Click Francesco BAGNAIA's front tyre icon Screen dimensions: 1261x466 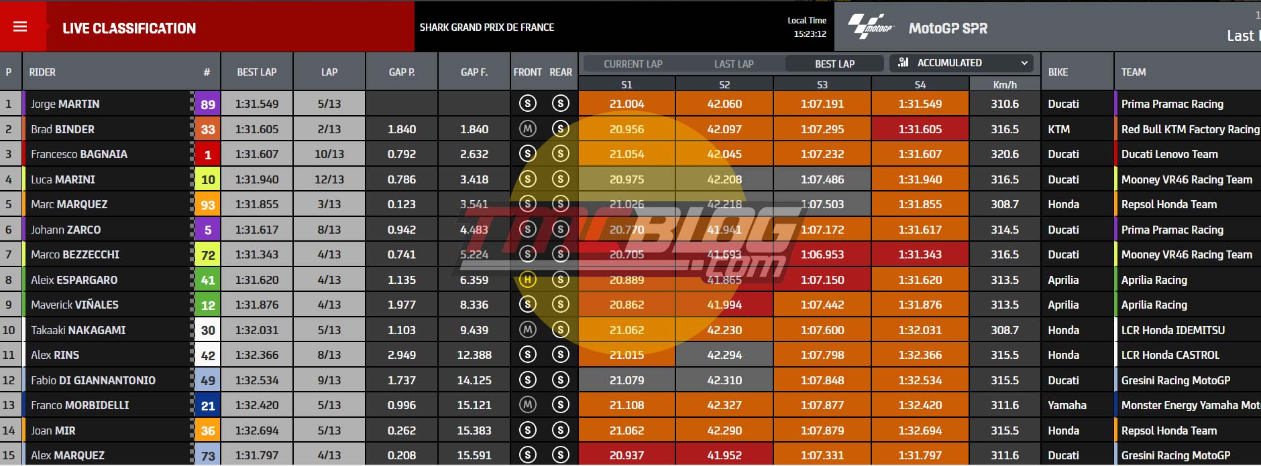[x=528, y=154]
